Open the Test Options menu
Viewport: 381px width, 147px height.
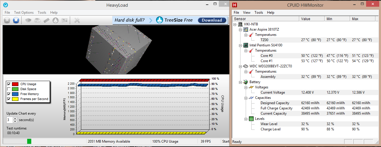(x=24, y=13)
